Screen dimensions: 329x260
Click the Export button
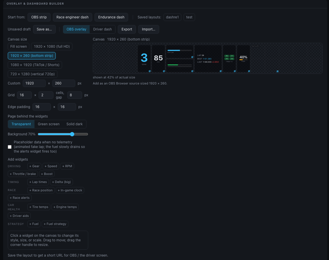click(127, 29)
